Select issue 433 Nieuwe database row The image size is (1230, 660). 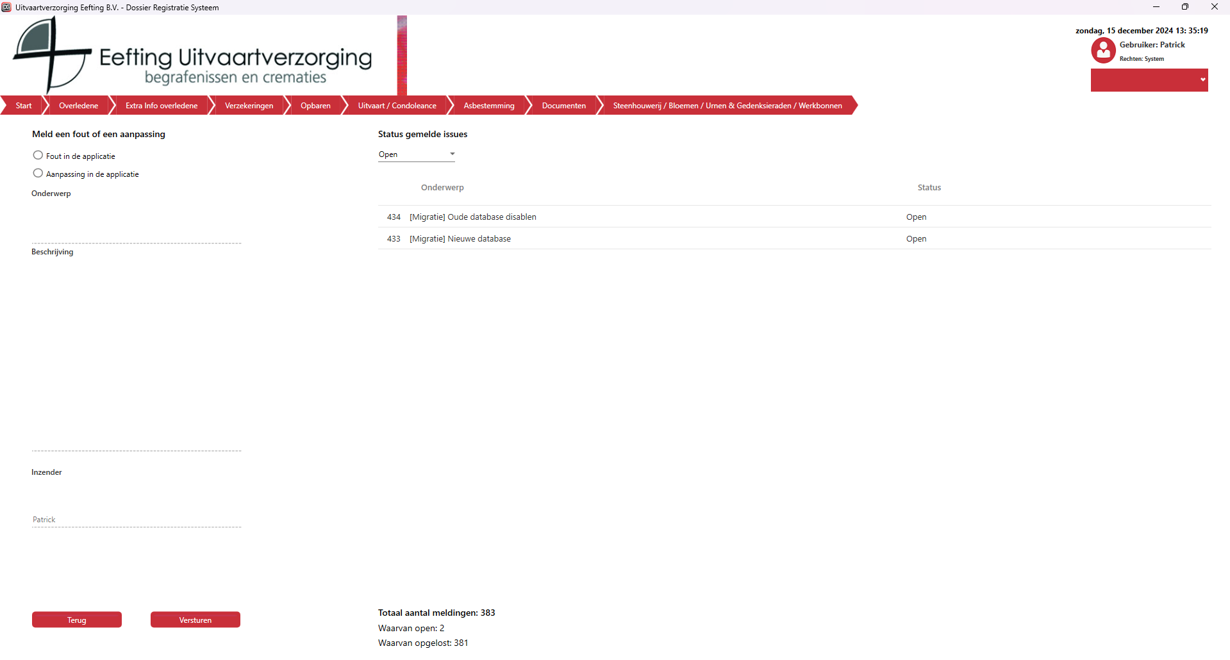[460, 239]
